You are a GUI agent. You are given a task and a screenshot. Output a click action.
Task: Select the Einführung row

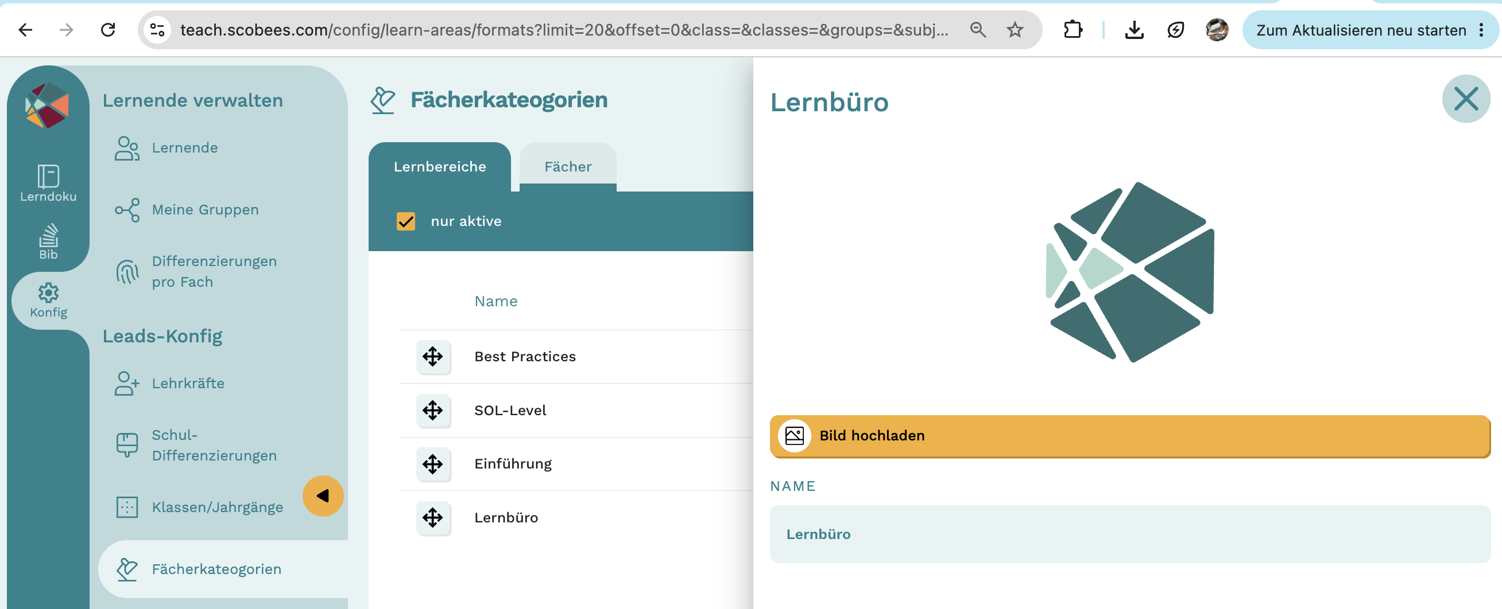(576, 464)
